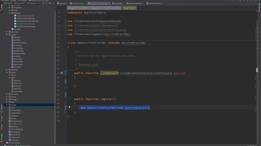
Task: Expand the storage folder
Action: tap(7, 99)
